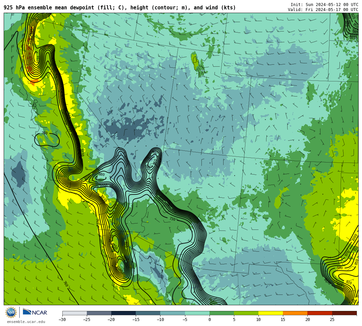Click the light gray -30 to -25 swatch
Screen dimensions: 362x326
click(74, 313)
